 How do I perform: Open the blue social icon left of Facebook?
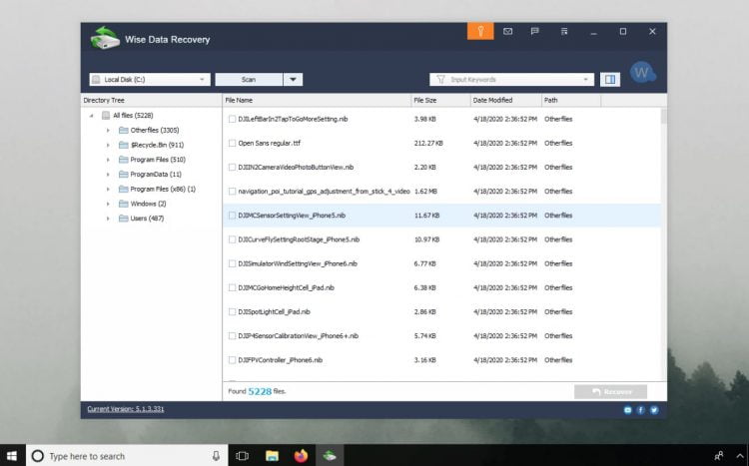point(628,410)
